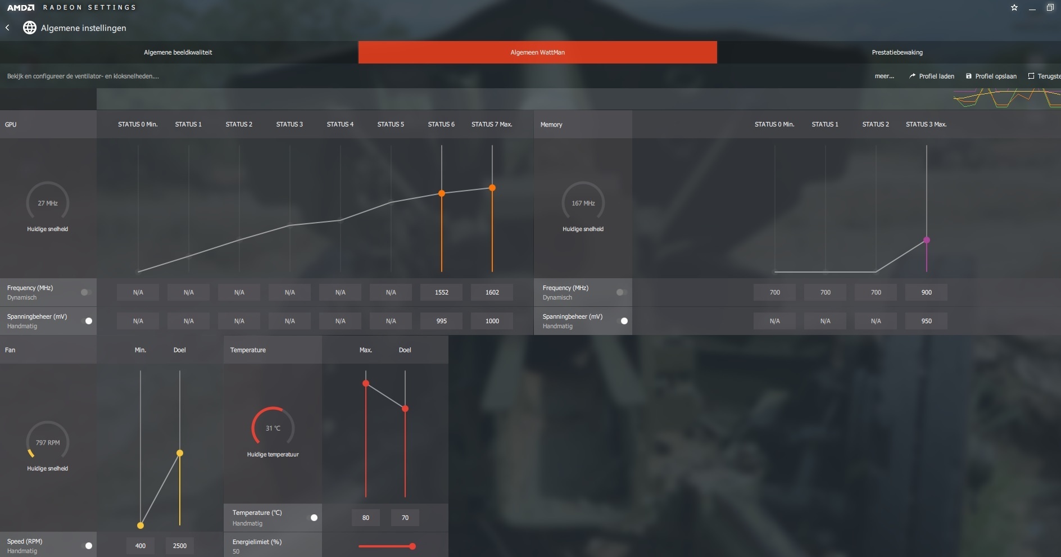
Task: Toggle GPU Frequency dynamic switch
Action: [85, 292]
